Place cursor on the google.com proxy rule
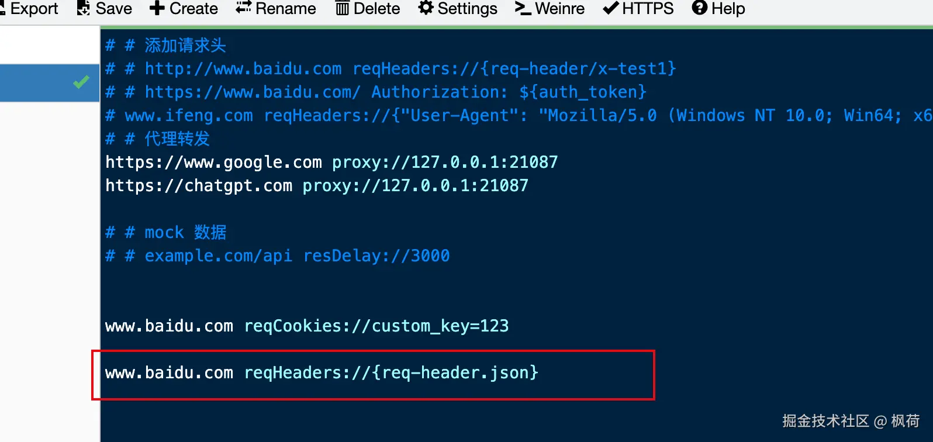This screenshot has width=933, height=442. coord(331,162)
